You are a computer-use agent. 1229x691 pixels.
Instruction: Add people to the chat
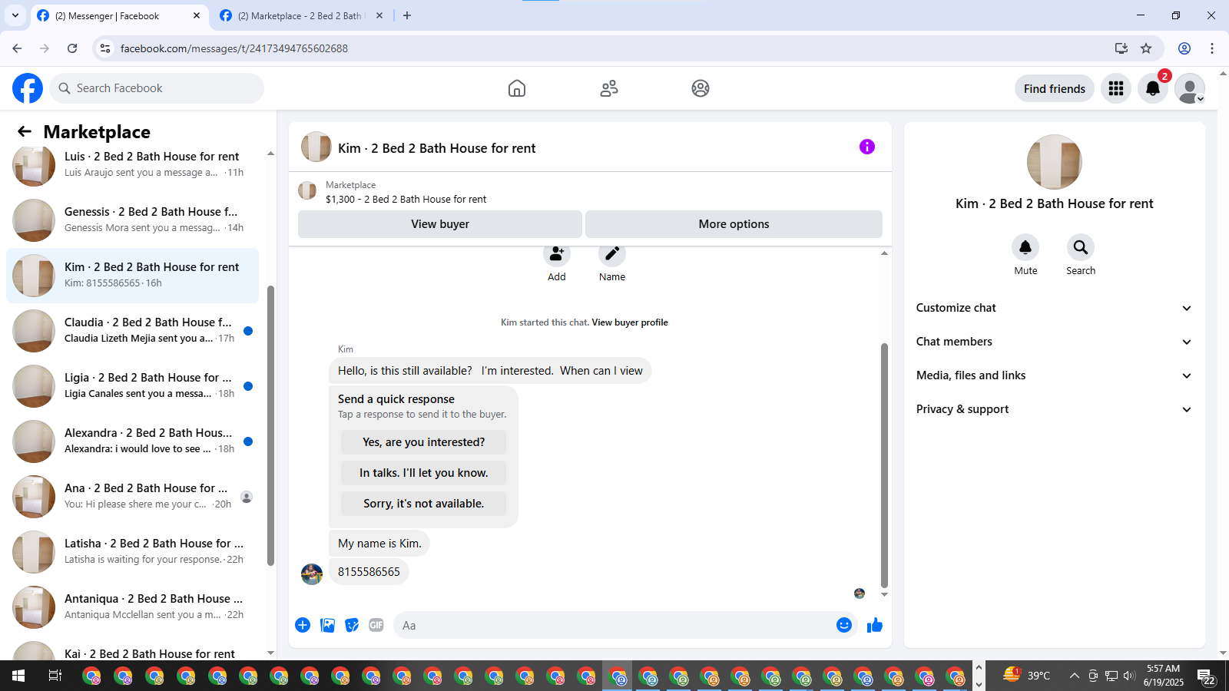coord(557,255)
